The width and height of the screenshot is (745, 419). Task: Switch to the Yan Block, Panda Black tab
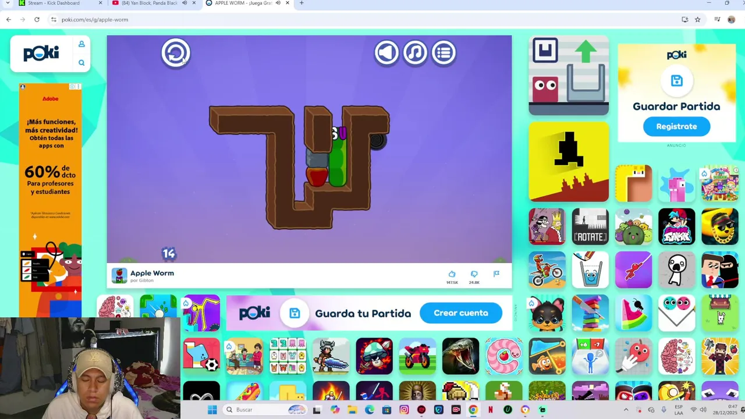point(149,3)
